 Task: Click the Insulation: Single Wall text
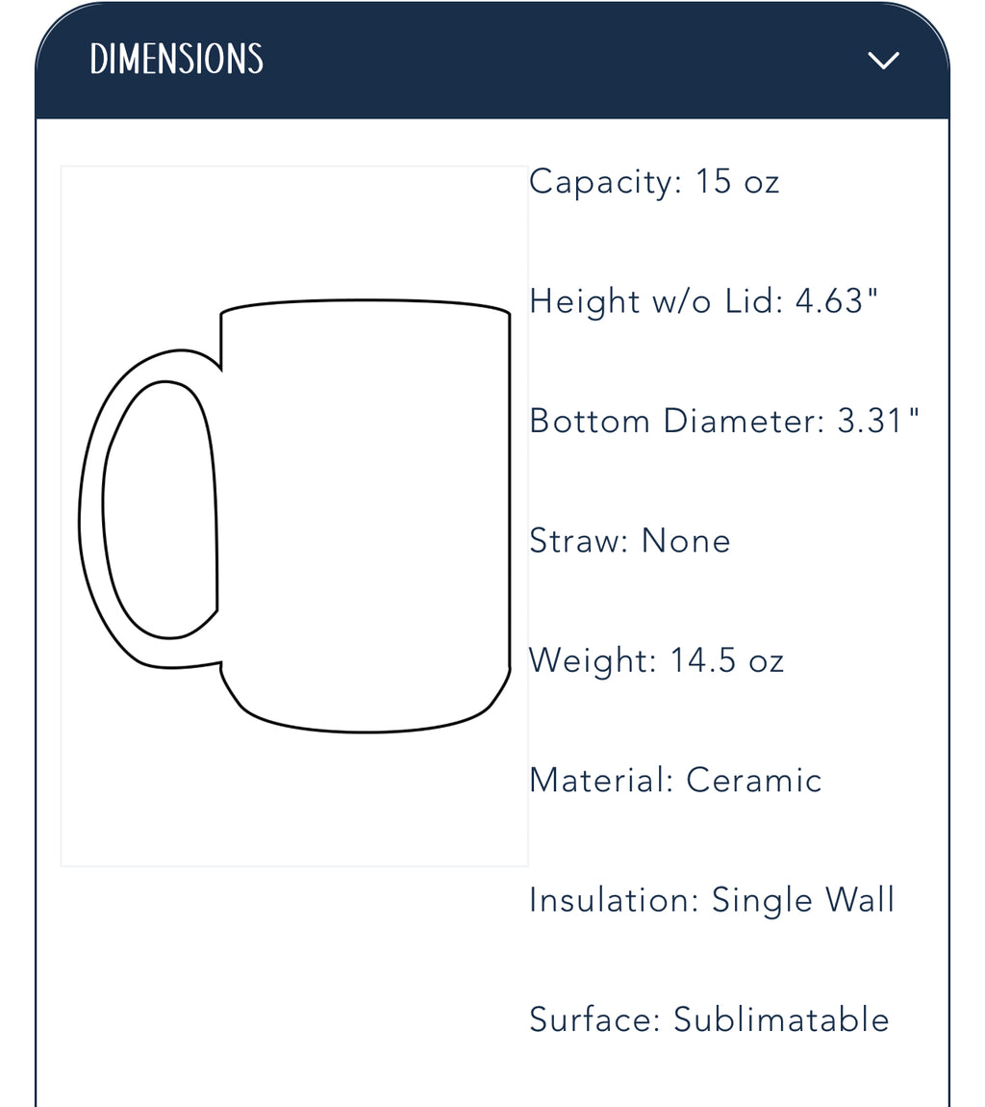click(x=711, y=900)
